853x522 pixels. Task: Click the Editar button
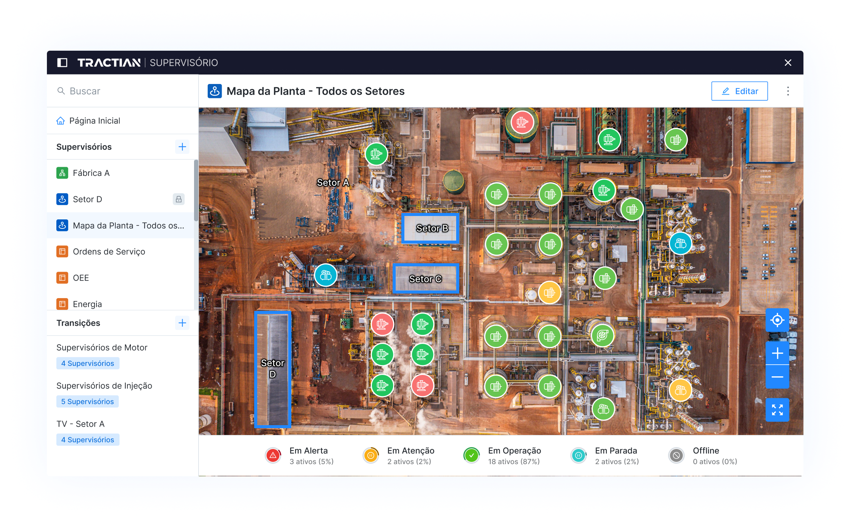(739, 91)
